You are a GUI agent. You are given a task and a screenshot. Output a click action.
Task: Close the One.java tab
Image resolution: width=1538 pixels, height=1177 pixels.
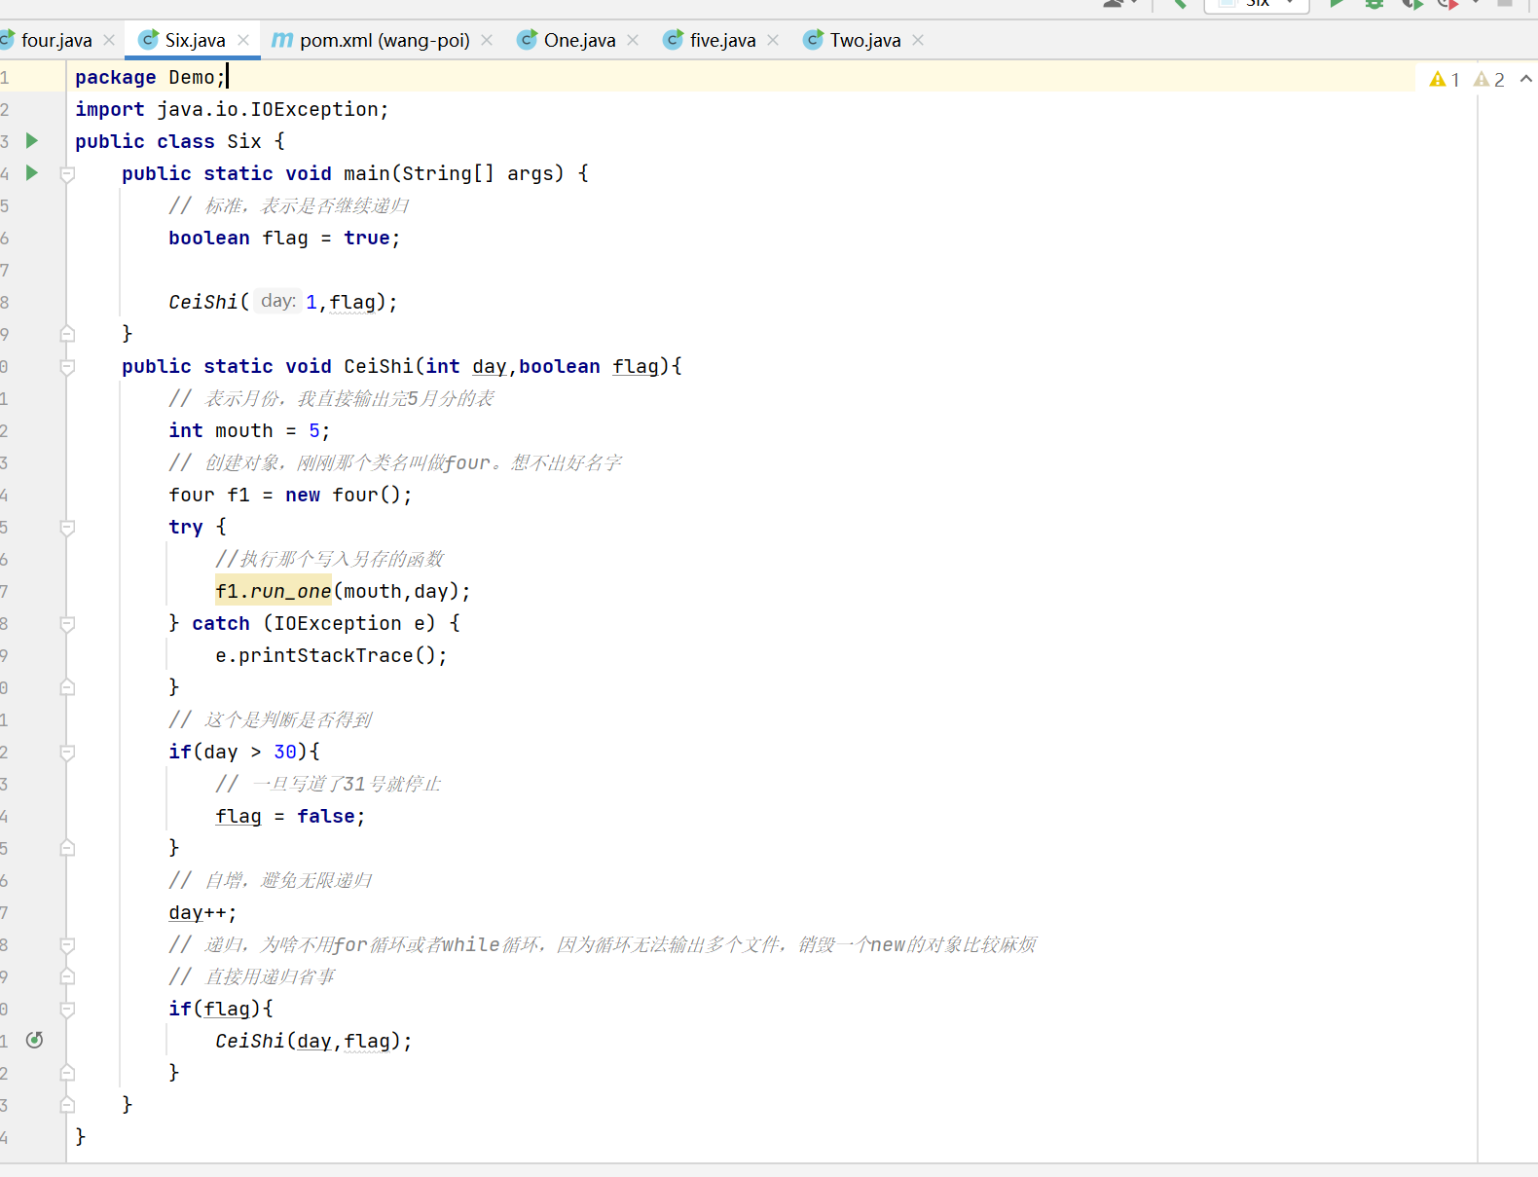click(x=633, y=40)
